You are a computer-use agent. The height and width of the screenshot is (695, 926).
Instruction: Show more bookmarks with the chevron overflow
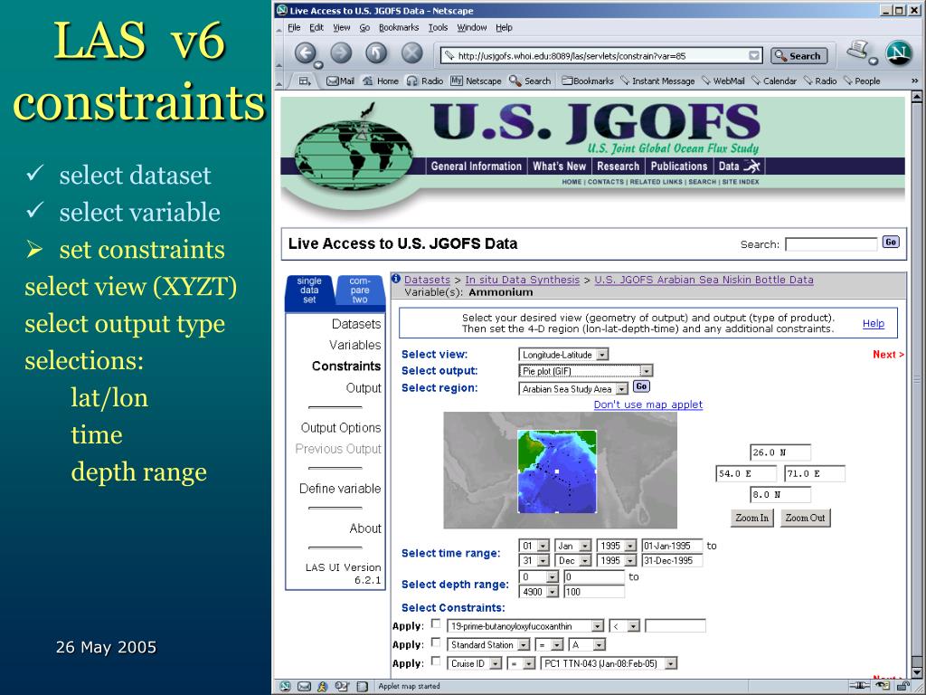click(x=915, y=81)
